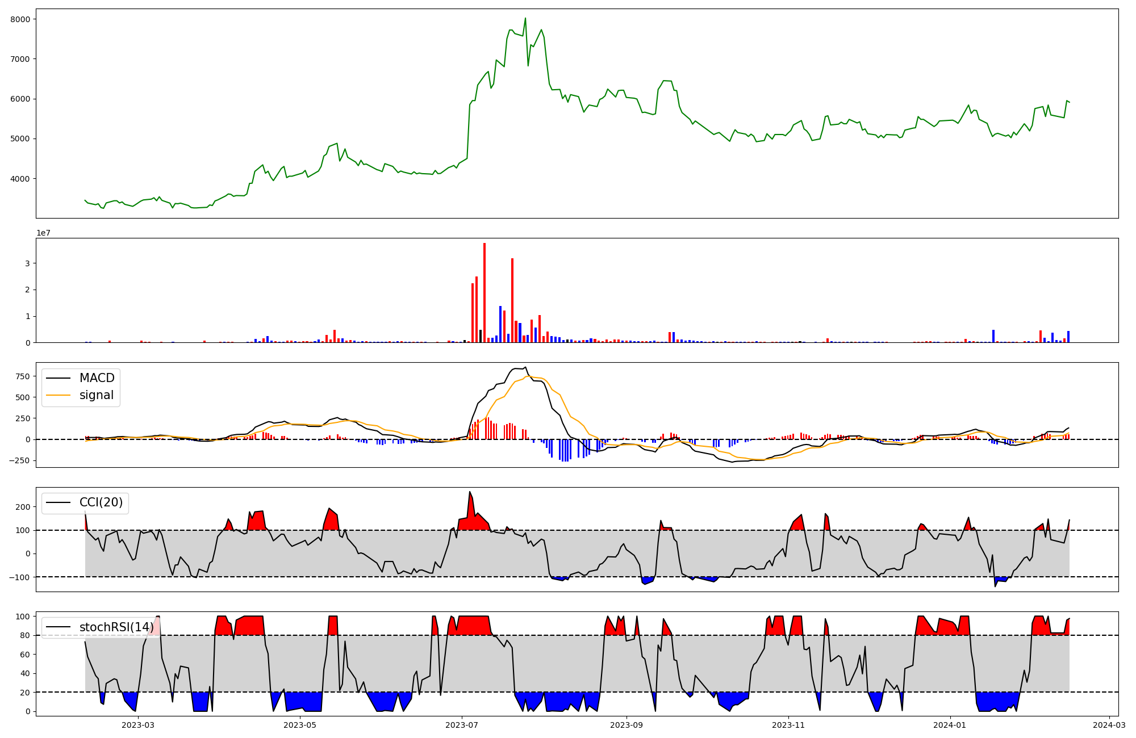Click the tallest red volume bar

(485, 292)
